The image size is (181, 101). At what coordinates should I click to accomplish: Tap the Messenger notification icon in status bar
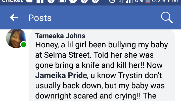[73, 1]
